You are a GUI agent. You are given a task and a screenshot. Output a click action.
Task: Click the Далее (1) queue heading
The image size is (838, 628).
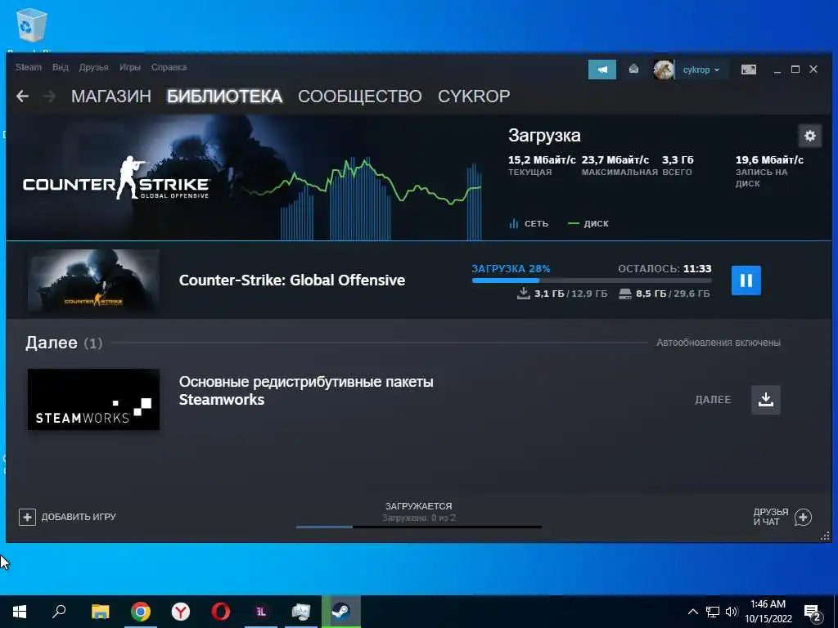(64, 343)
